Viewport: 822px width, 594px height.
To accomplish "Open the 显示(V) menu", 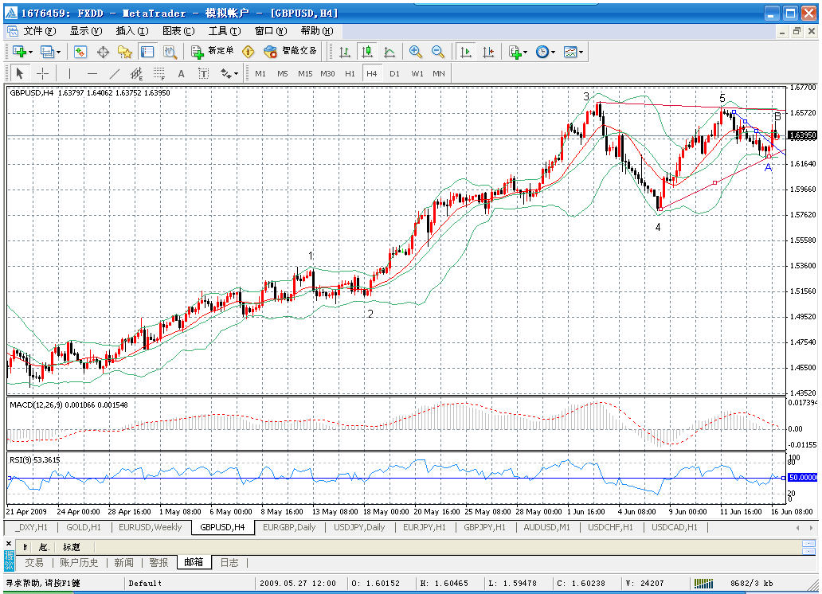I will [86, 31].
